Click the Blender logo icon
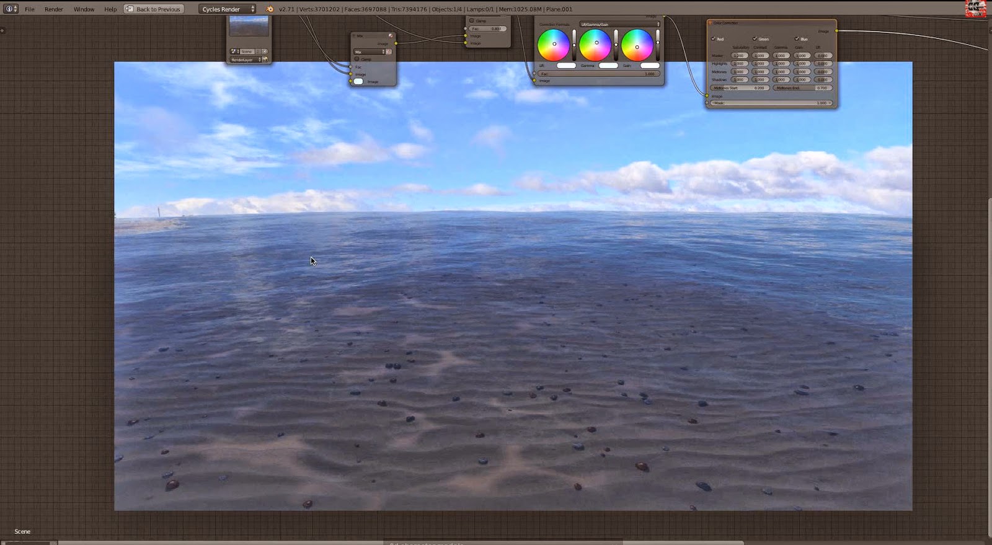The width and height of the screenshot is (992, 545). coord(269,9)
